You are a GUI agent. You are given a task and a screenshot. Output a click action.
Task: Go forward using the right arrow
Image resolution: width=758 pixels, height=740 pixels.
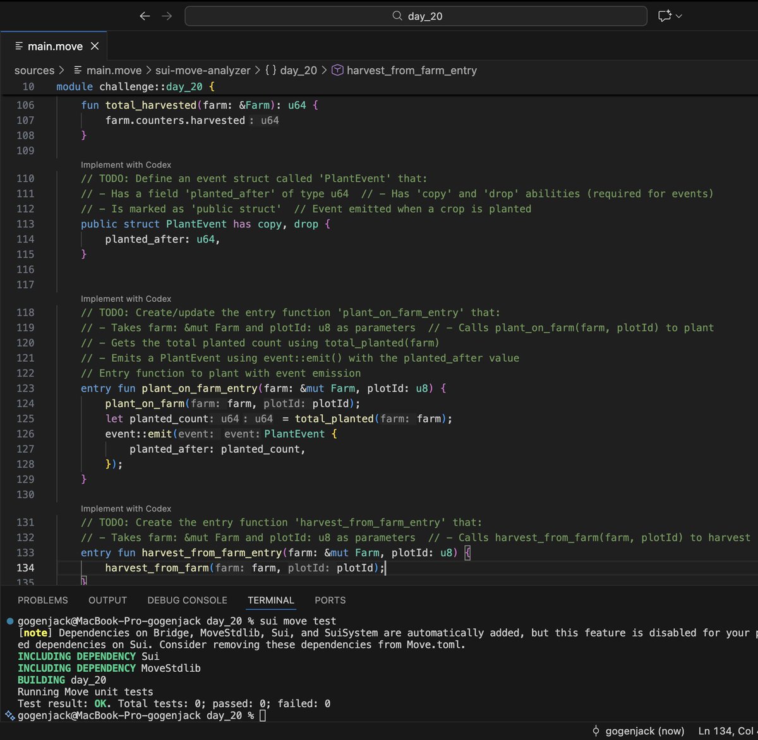[x=167, y=16]
